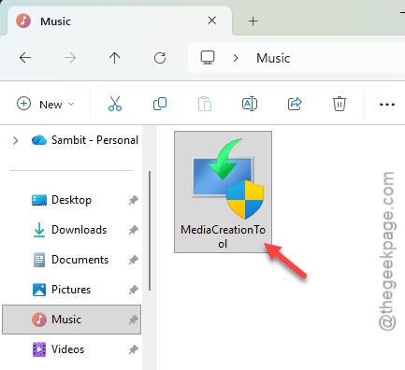The height and width of the screenshot is (370, 405).
Task: Click the pin icon beside Documents
Action: 134,260
